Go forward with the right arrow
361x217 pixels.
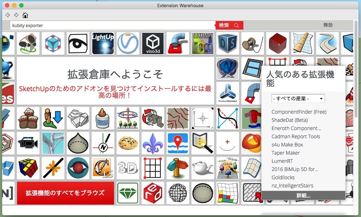(x=16, y=15)
